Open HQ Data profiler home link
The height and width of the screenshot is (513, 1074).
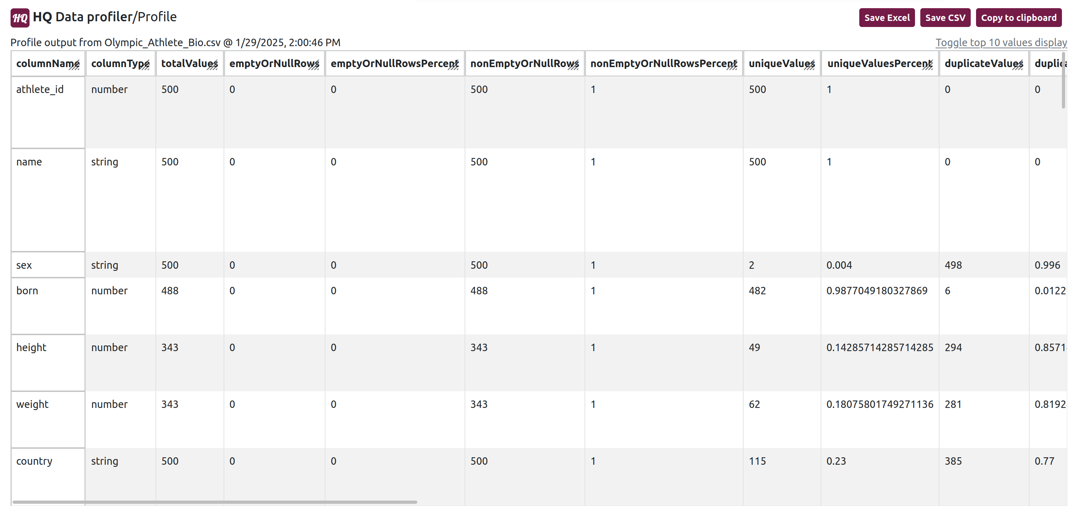pyautogui.click(x=83, y=17)
